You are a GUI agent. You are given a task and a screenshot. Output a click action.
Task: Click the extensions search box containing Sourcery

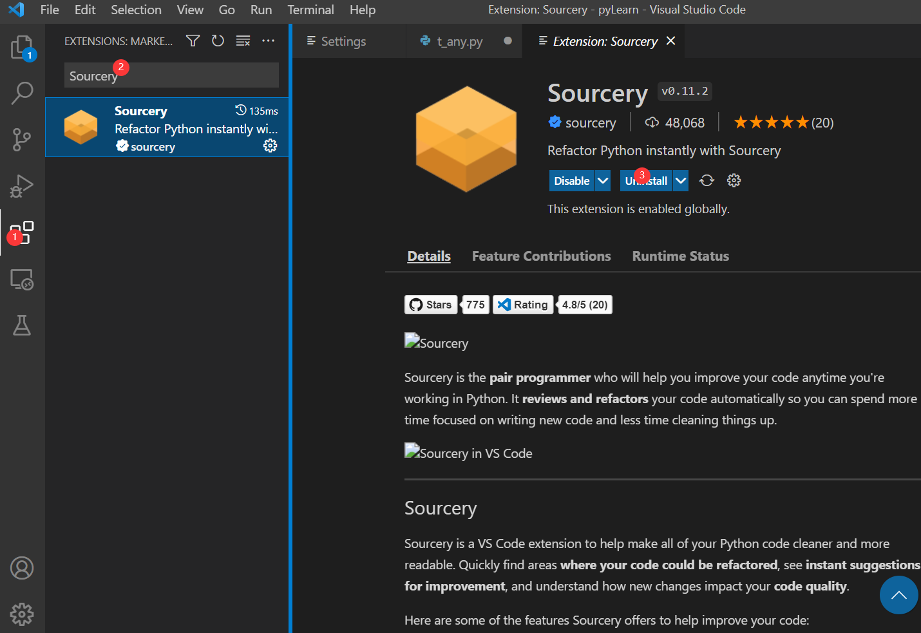click(x=171, y=75)
